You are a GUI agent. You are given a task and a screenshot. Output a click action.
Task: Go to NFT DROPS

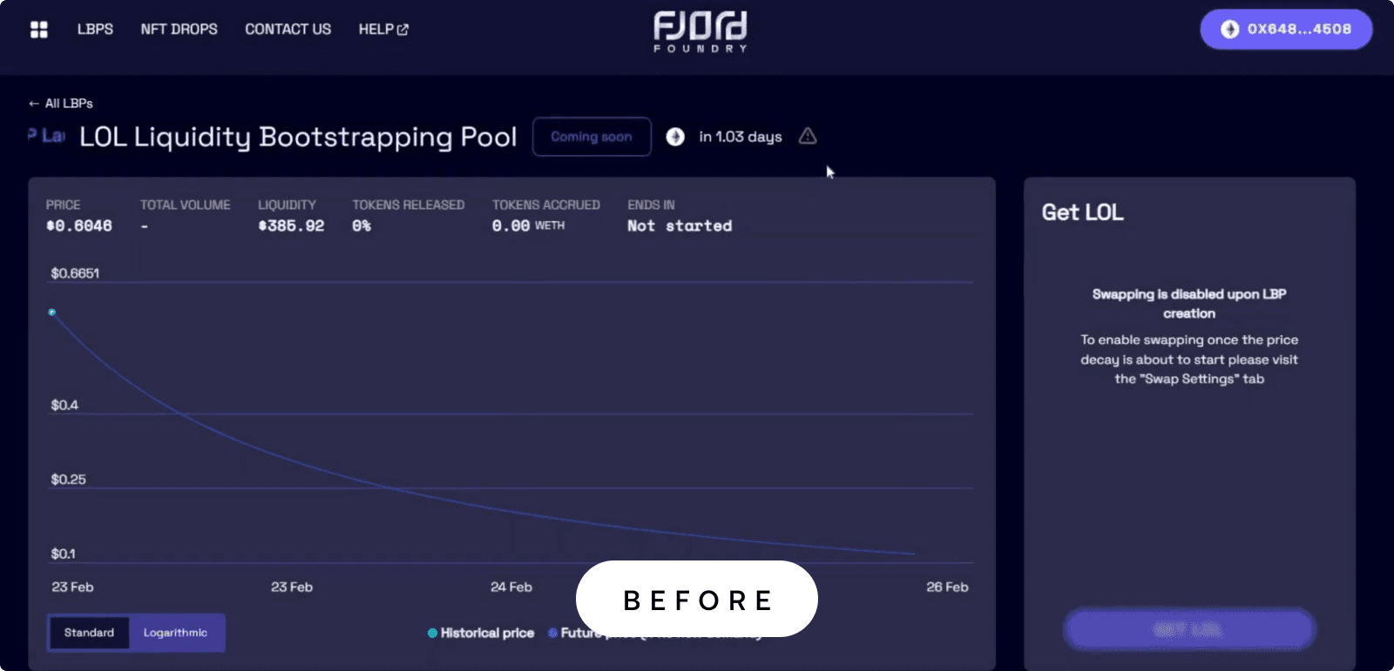(179, 30)
